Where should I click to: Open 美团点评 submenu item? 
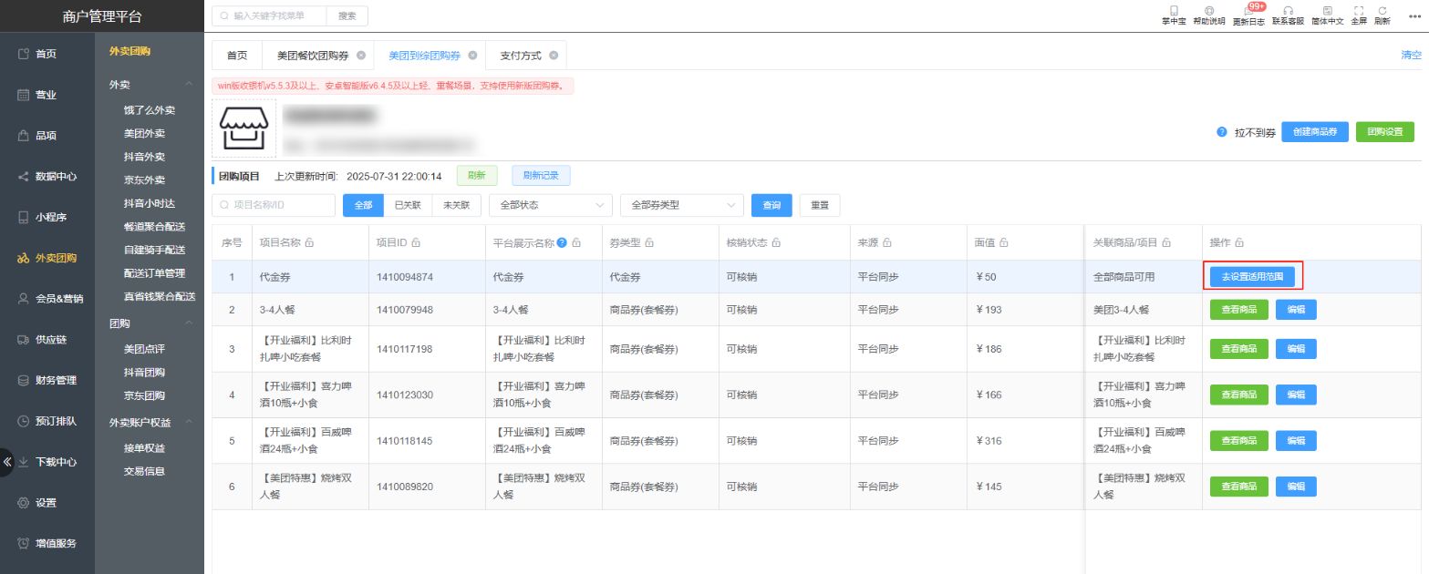[x=144, y=349]
